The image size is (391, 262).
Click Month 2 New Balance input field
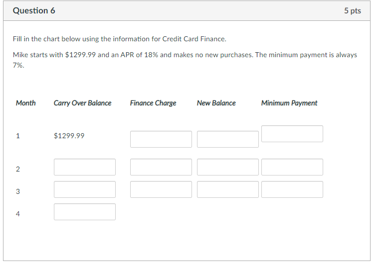pos(227,167)
